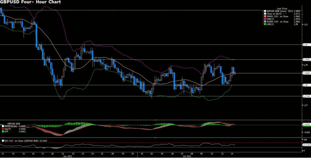
Task: Click the 1.3859 last price tag
Action: (306, 73)
